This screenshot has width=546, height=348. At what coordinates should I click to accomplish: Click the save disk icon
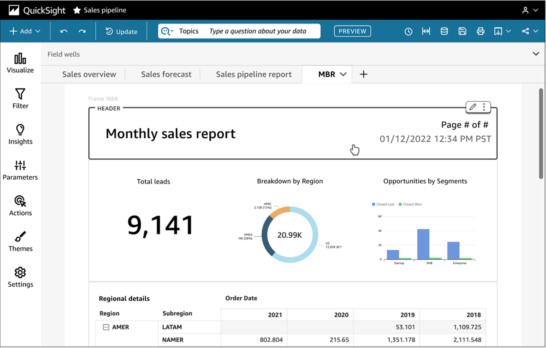tap(462, 31)
